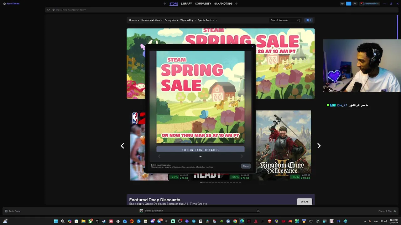Screen dimensions: 401x225
Task: Switch to the COMMUNITY tab
Action: point(203,4)
